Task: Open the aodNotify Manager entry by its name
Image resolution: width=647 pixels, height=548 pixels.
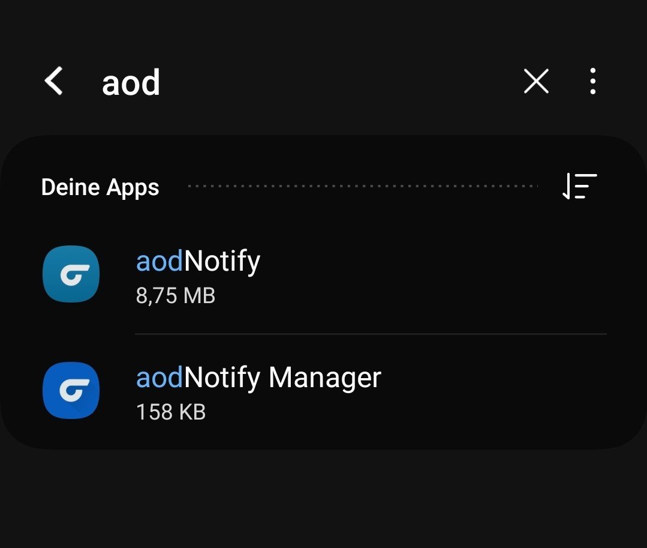Action: click(258, 378)
